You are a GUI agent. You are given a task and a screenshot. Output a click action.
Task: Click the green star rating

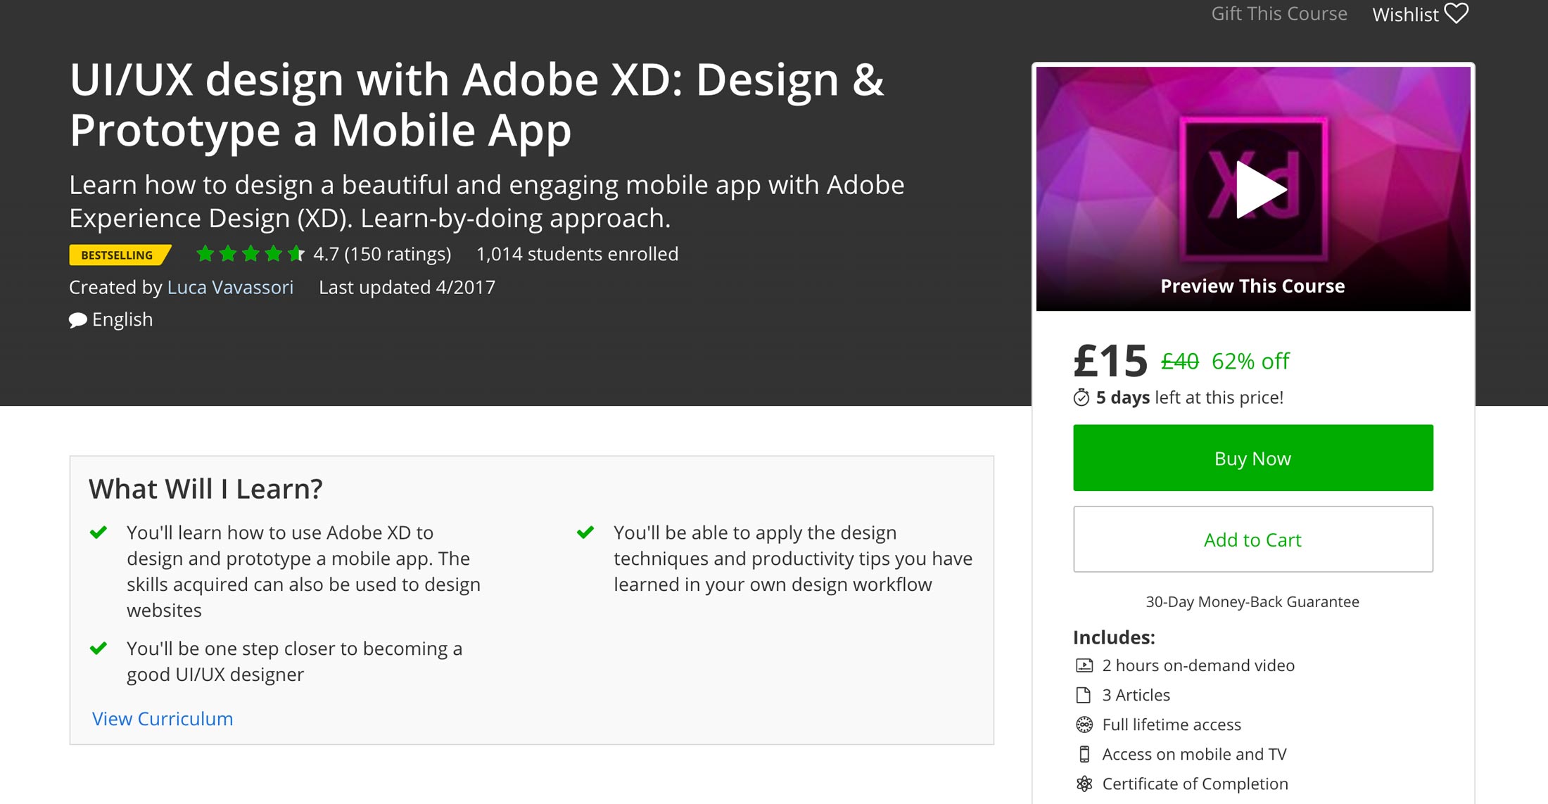(250, 254)
